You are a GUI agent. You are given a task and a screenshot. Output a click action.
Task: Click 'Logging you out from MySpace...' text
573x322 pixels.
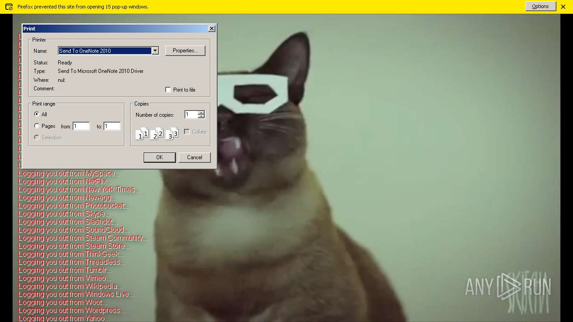point(69,174)
